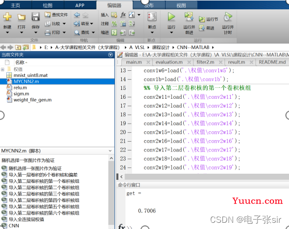289x229 pixels.
Task: Switch to the Home (主页) tab
Action: 15,6
